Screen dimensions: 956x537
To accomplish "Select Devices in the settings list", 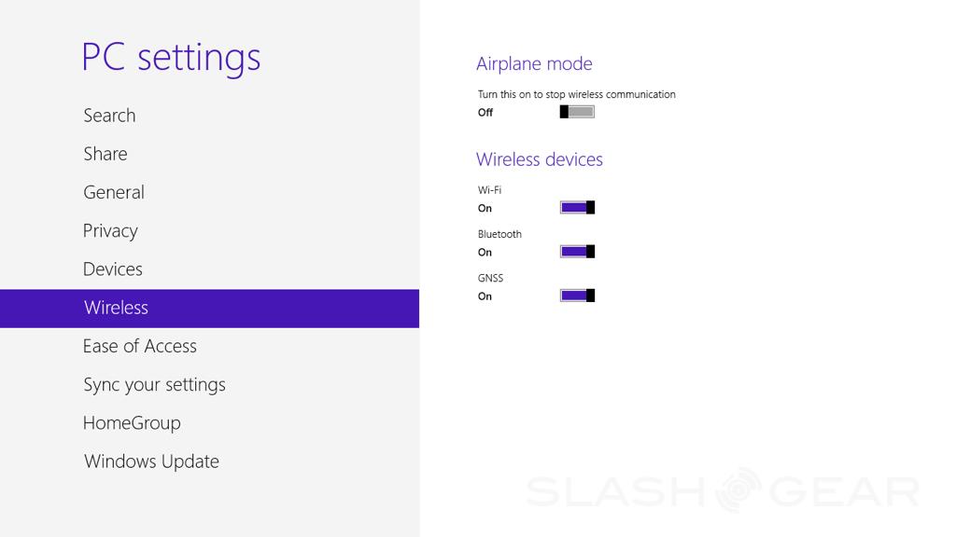I will click(x=113, y=269).
